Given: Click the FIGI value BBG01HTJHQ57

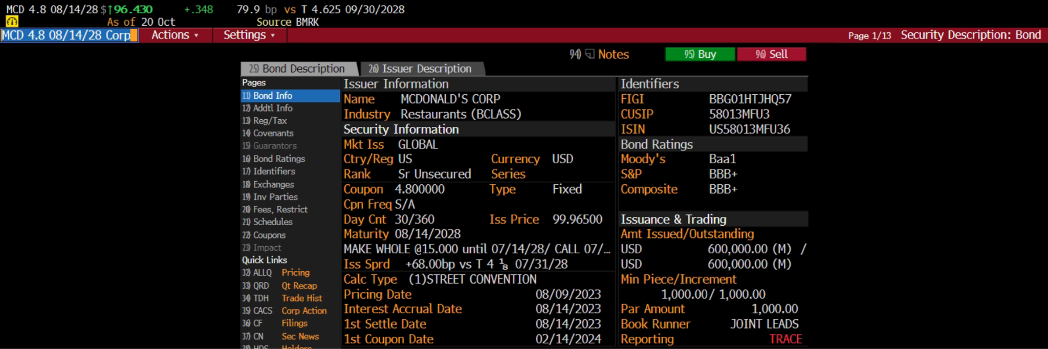Looking at the screenshot, I should point(750,99).
